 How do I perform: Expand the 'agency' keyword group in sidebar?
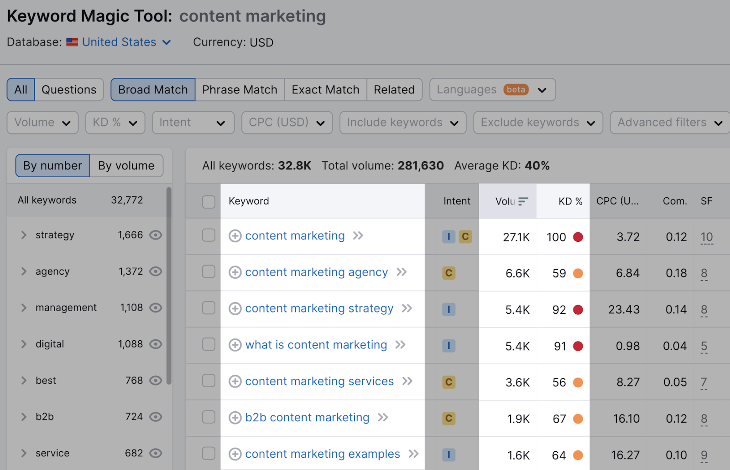tap(24, 271)
